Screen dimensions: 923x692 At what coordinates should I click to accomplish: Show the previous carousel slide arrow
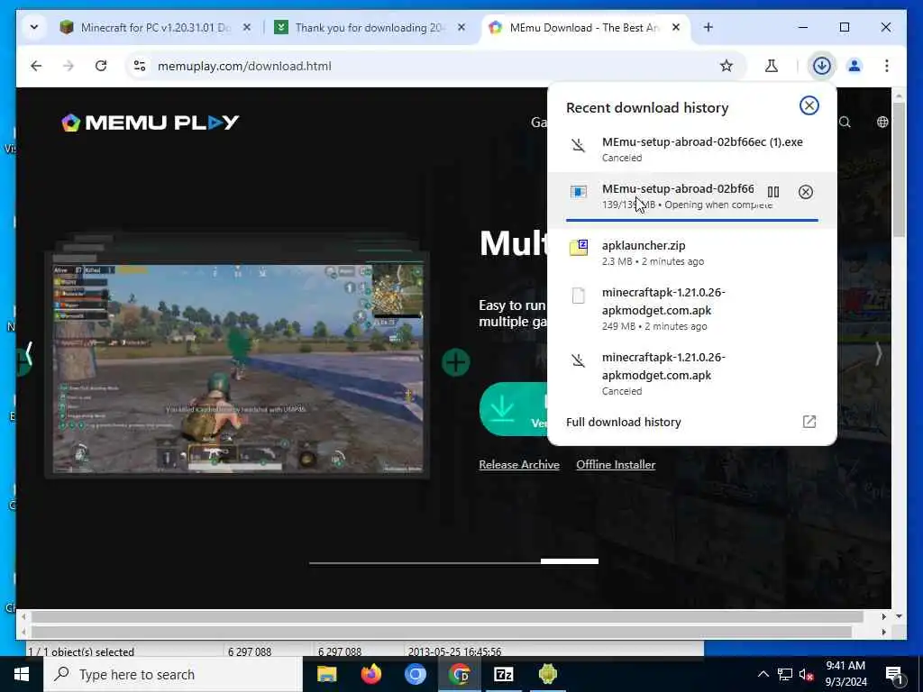(x=28, y=354)
